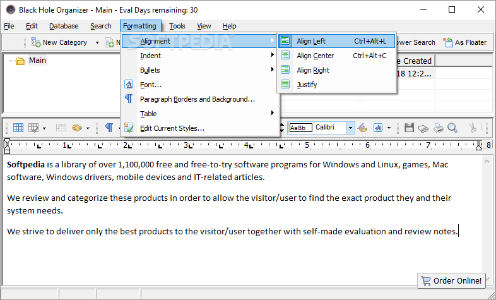Open dropdown beside the font A icon
The width and height of the screenshot is (496, 300).
(x=389, y=128)
